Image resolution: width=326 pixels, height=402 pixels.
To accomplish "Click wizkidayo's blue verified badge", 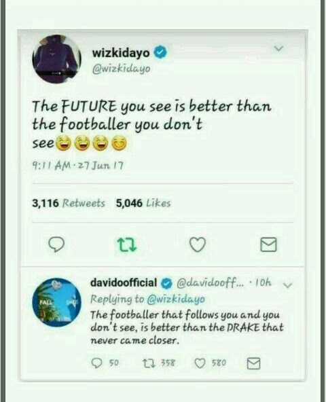I will pos(160,52).
